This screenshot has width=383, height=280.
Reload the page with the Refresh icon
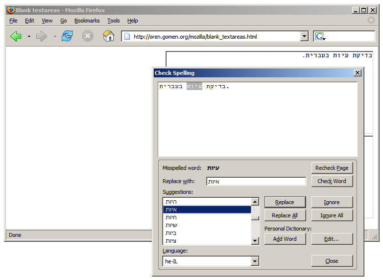67,36
